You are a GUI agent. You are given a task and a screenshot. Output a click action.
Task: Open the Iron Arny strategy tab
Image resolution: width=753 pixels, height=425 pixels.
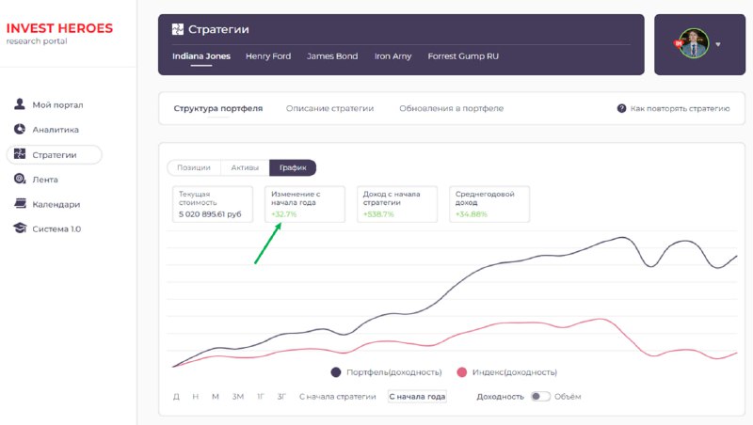coord(393,56)
